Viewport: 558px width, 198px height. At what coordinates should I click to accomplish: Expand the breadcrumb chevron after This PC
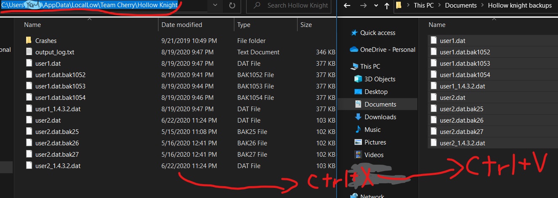440,6
